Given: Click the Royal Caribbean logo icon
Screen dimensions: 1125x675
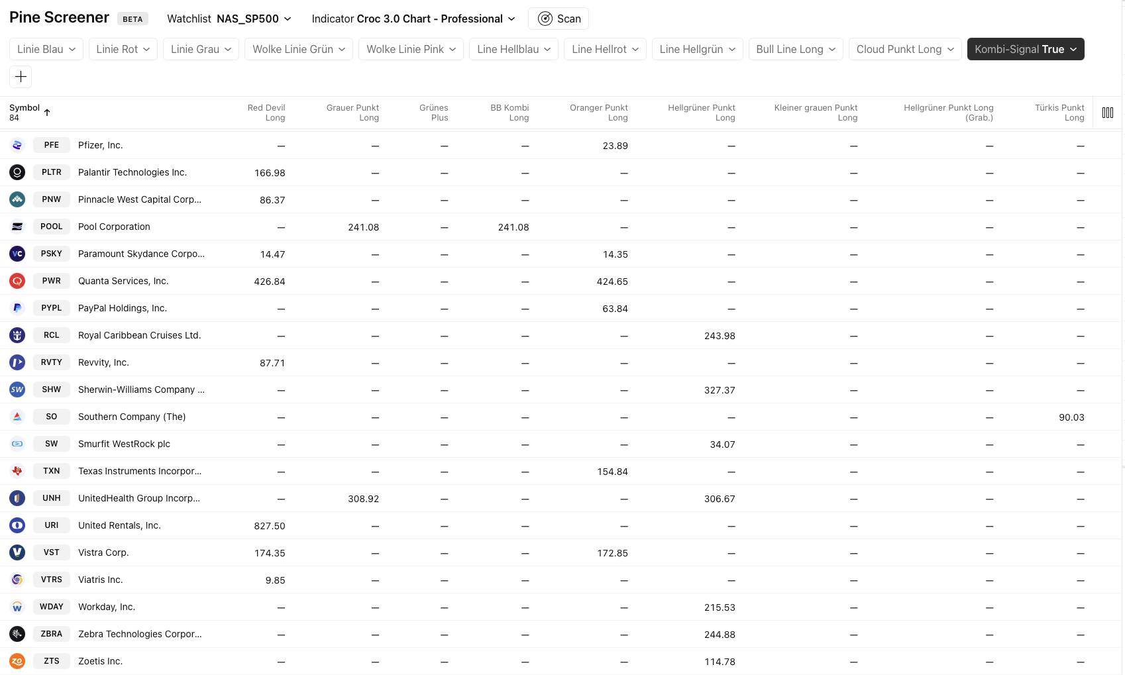Looking at the screenshot, I should click(x=17, y=335).
